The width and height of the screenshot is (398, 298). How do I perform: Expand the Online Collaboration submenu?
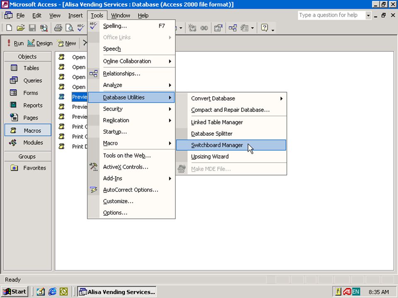131,61
